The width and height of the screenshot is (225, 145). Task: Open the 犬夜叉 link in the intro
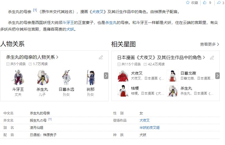tap(97, 12)
